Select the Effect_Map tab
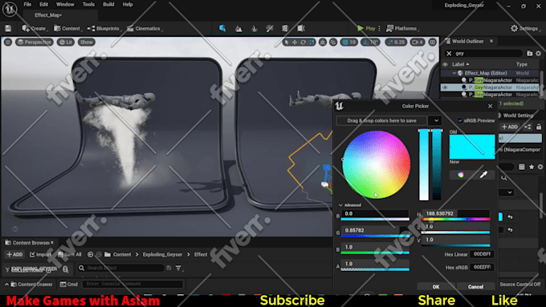The width and height of the screenshot is (546, 307). tap(48, 15)
